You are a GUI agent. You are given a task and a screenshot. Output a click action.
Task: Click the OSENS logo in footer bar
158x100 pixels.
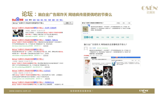(x=144, y=91)
